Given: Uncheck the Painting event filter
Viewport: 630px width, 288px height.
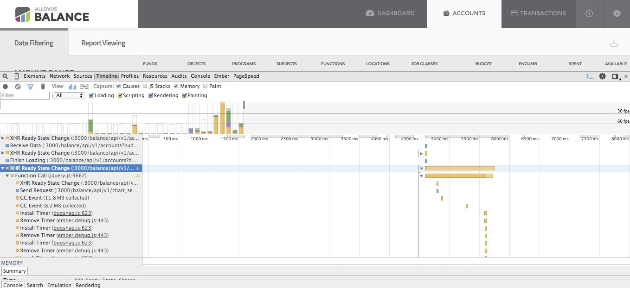Looking at the screenshot, I should tap(185, 95).
